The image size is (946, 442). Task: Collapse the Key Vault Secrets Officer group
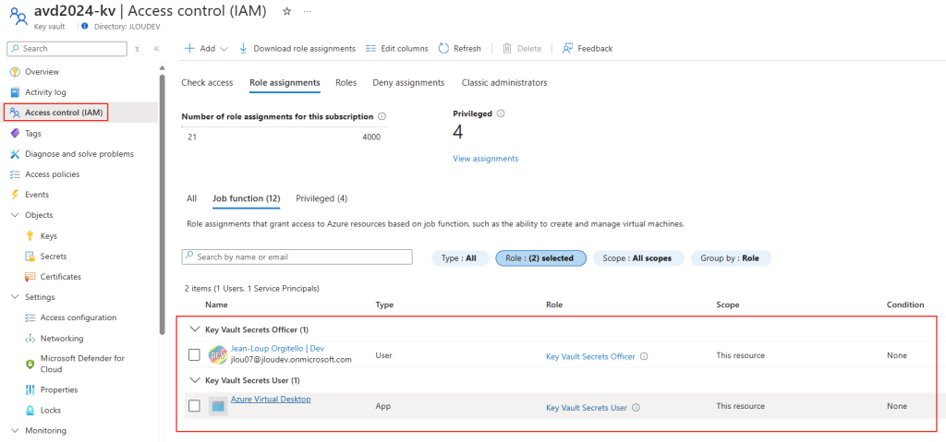point(194,329)
